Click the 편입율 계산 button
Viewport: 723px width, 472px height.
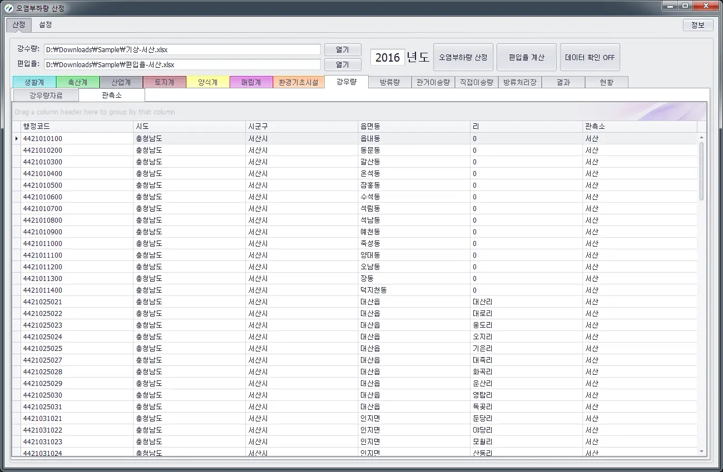527,57
